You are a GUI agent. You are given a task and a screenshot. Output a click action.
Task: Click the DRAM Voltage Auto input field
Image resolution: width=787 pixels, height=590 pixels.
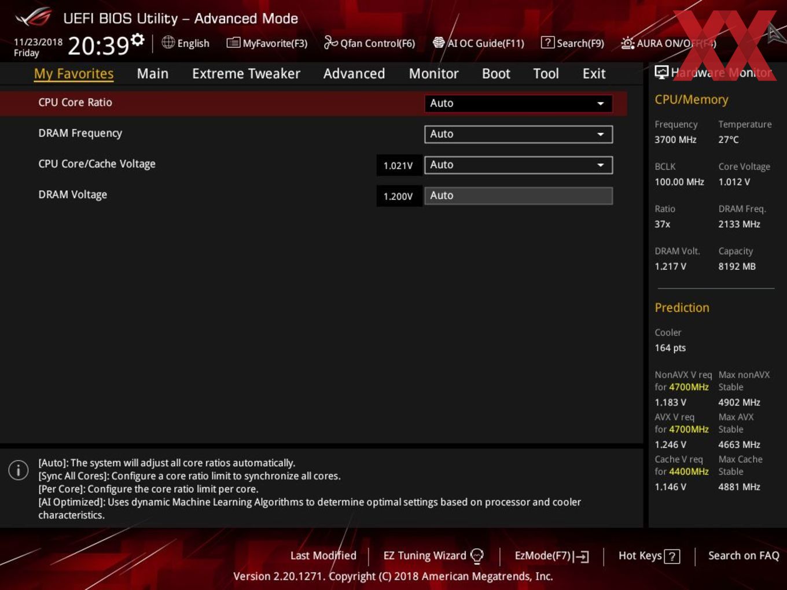point(518,196)
